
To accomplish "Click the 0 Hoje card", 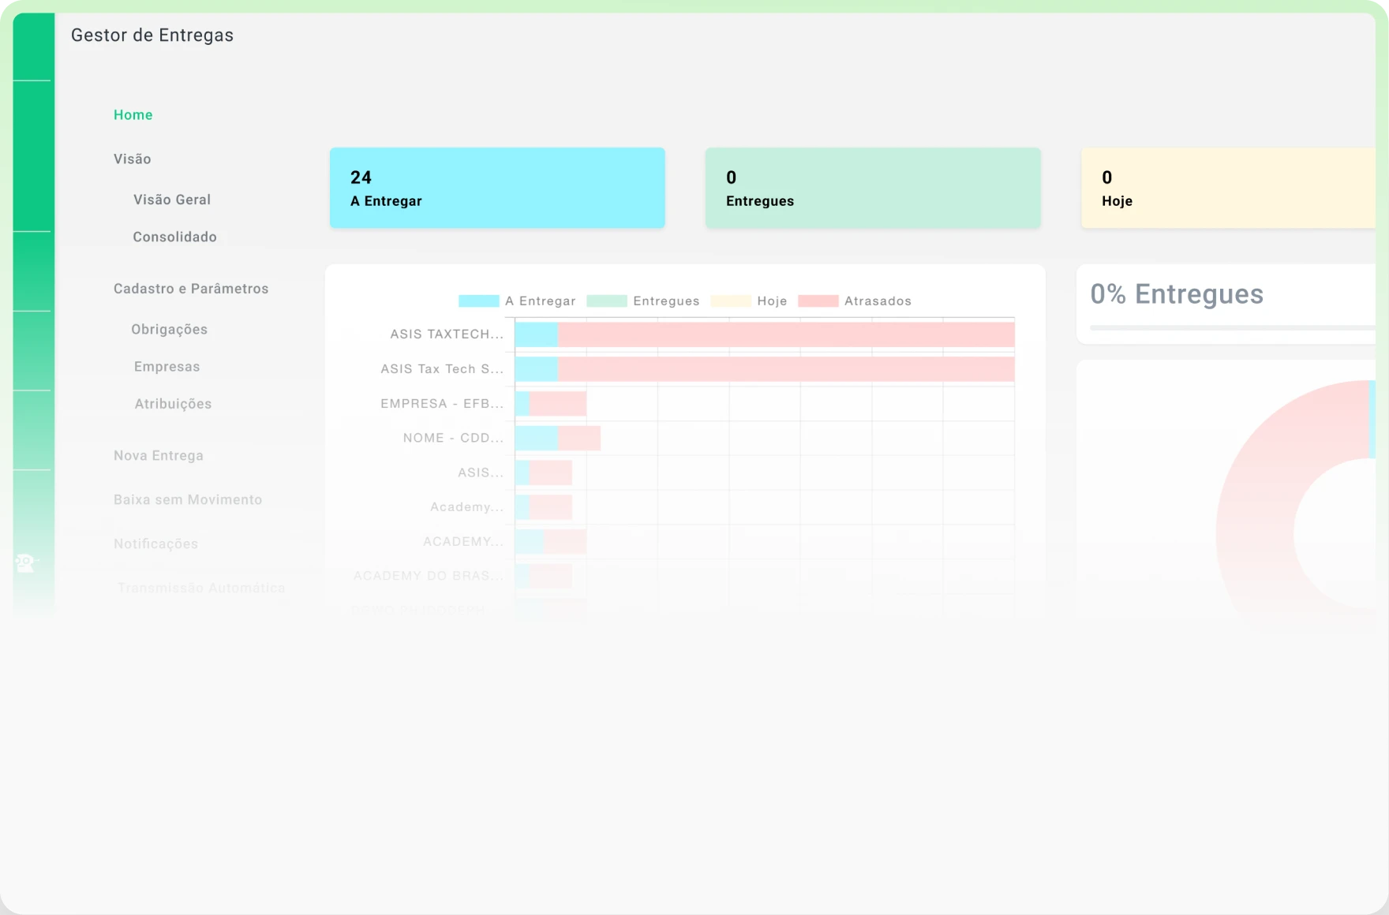I will click(1228, 188).
